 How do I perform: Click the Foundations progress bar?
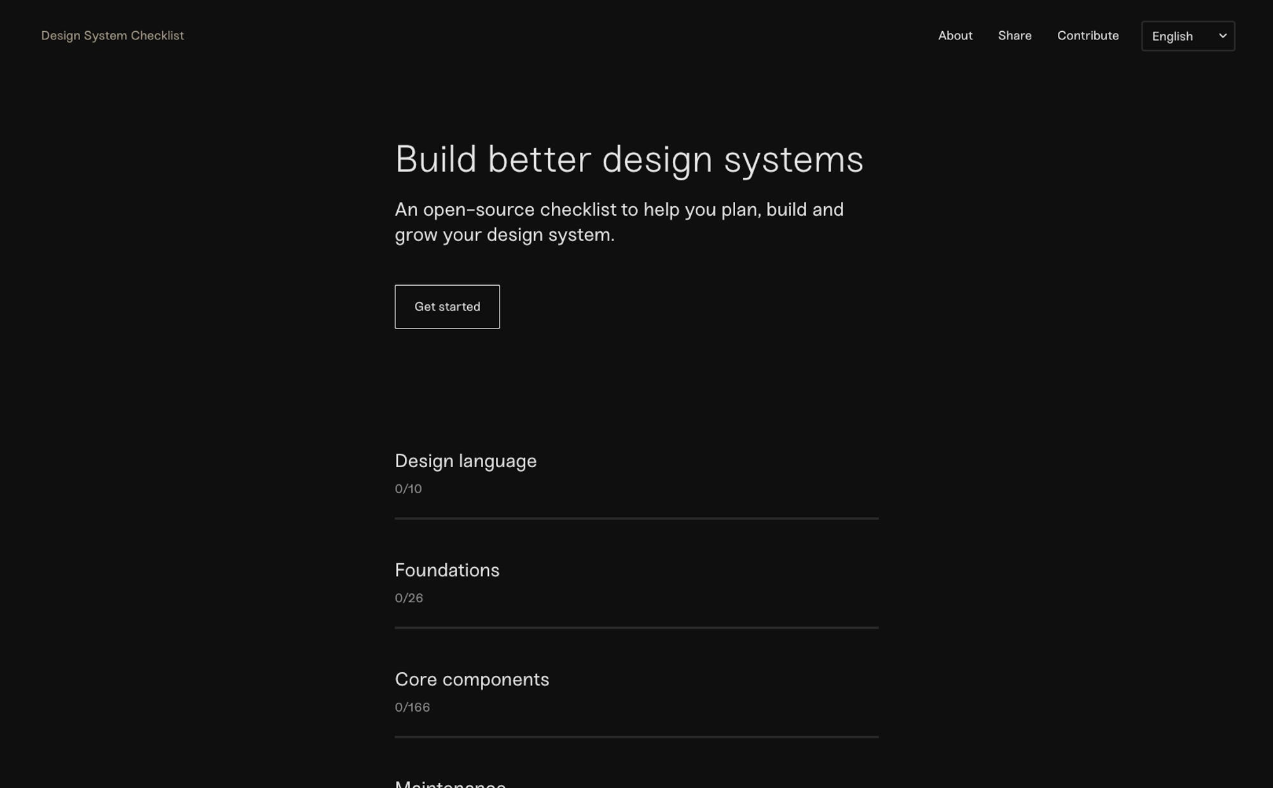tap(636, 628)
